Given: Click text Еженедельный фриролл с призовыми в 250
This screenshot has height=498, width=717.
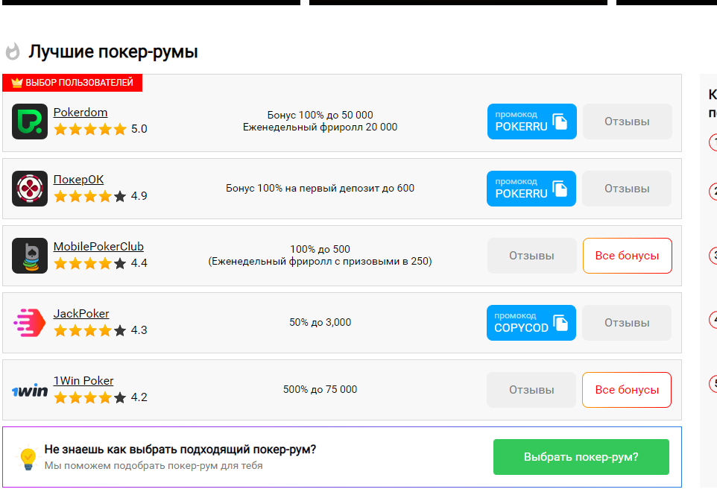Looking at the screenshot, I should pyautogui.click(x=320, y=262).
